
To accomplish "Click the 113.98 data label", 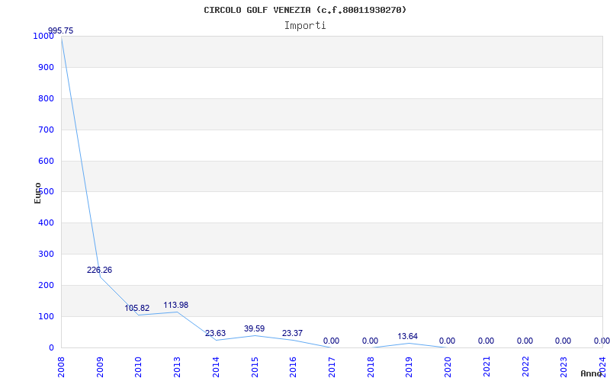I will coord(176,306).
